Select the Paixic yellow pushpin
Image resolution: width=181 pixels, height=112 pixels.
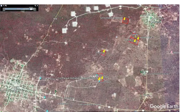click(104, 51)
